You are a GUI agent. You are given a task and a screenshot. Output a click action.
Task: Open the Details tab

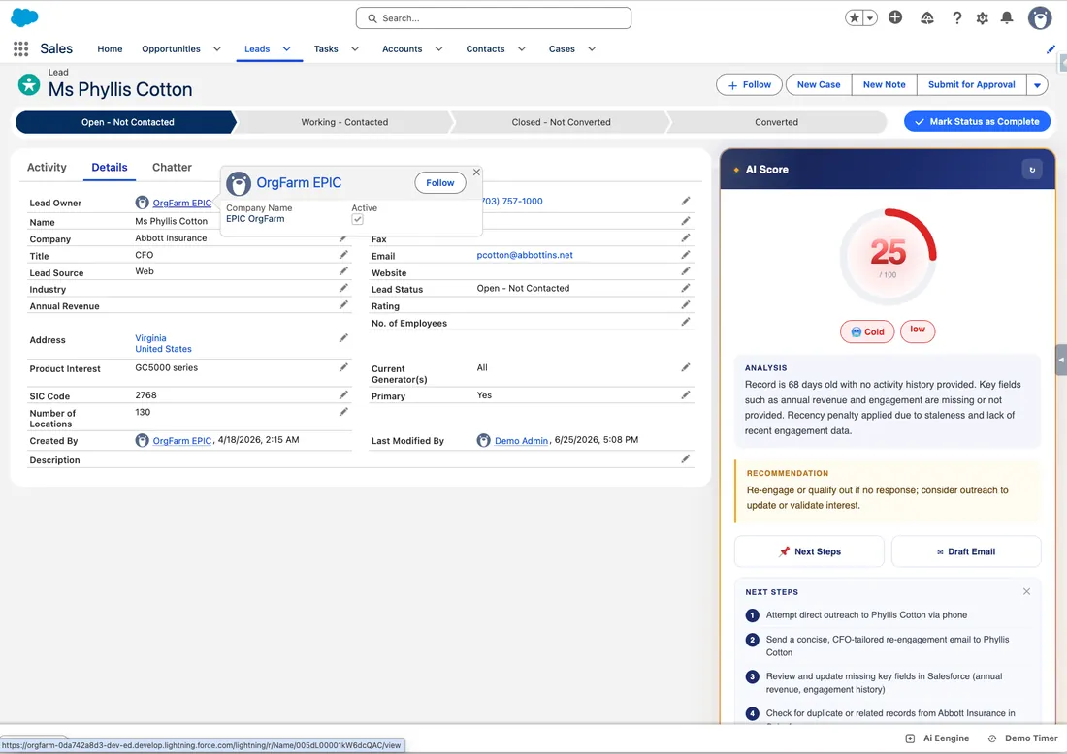click(110, 168)
